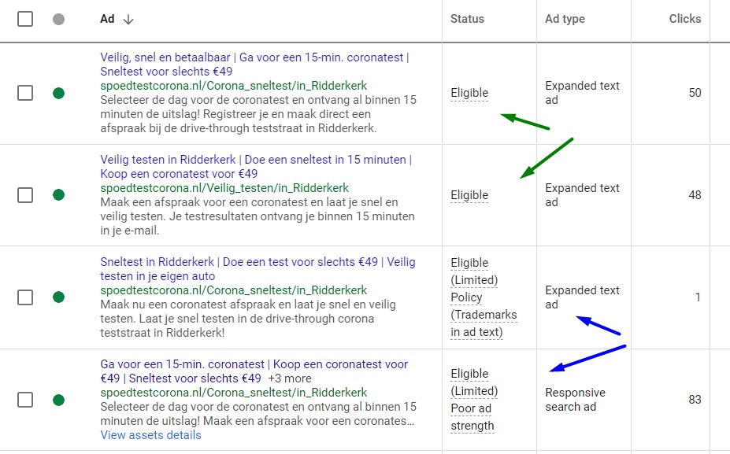730x454 pixels.
Task: Sort by the Ad type column header
Action: tap(565, 19)
